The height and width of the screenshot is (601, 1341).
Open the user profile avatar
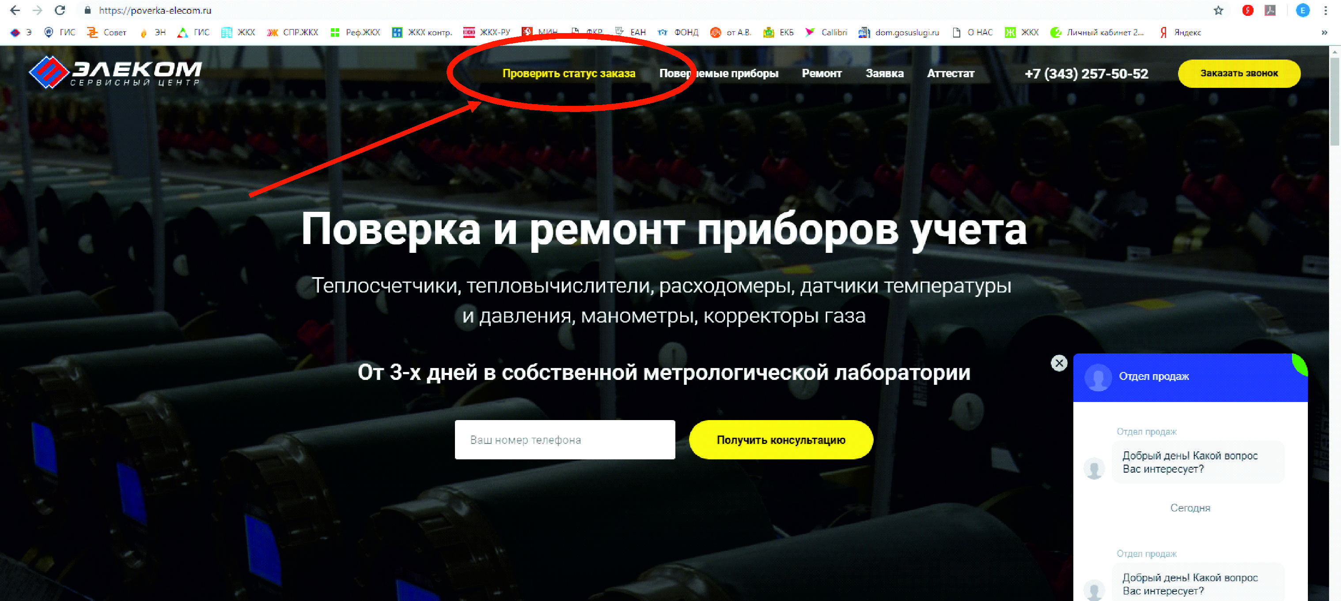click(1303, 11)
